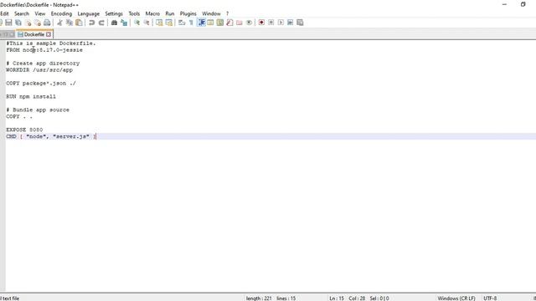Click the '# Bundle app source' comment

[38, 110]
